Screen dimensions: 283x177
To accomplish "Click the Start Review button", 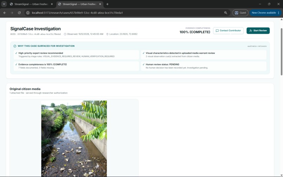I will 258,31.
